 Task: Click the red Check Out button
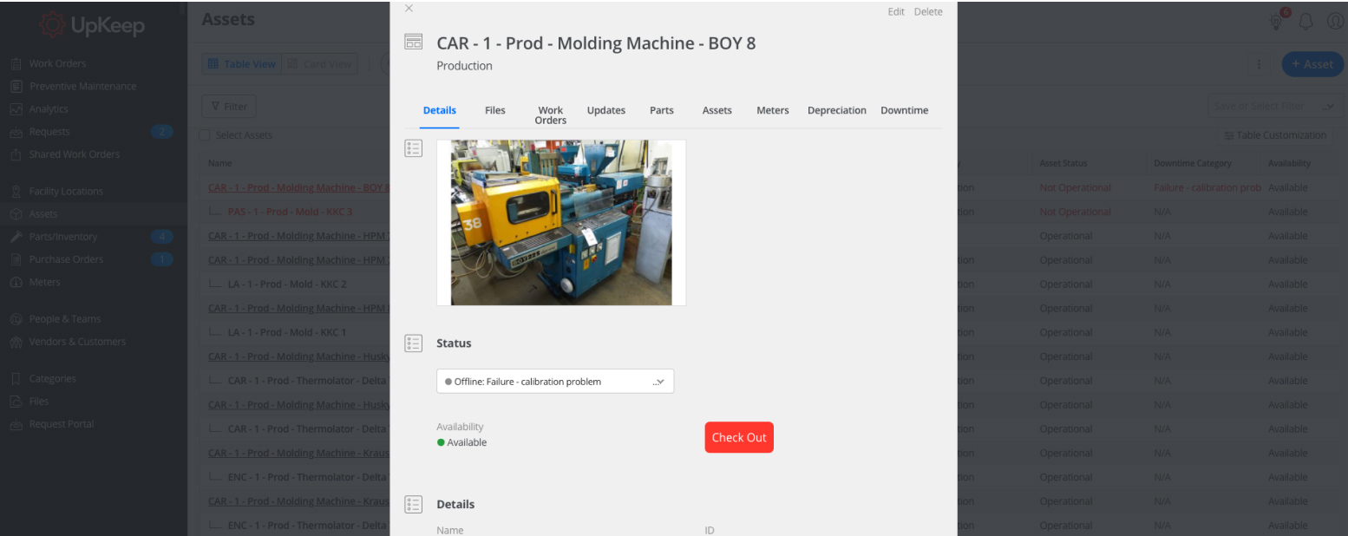pyautogui.click(x=739, y=437)
